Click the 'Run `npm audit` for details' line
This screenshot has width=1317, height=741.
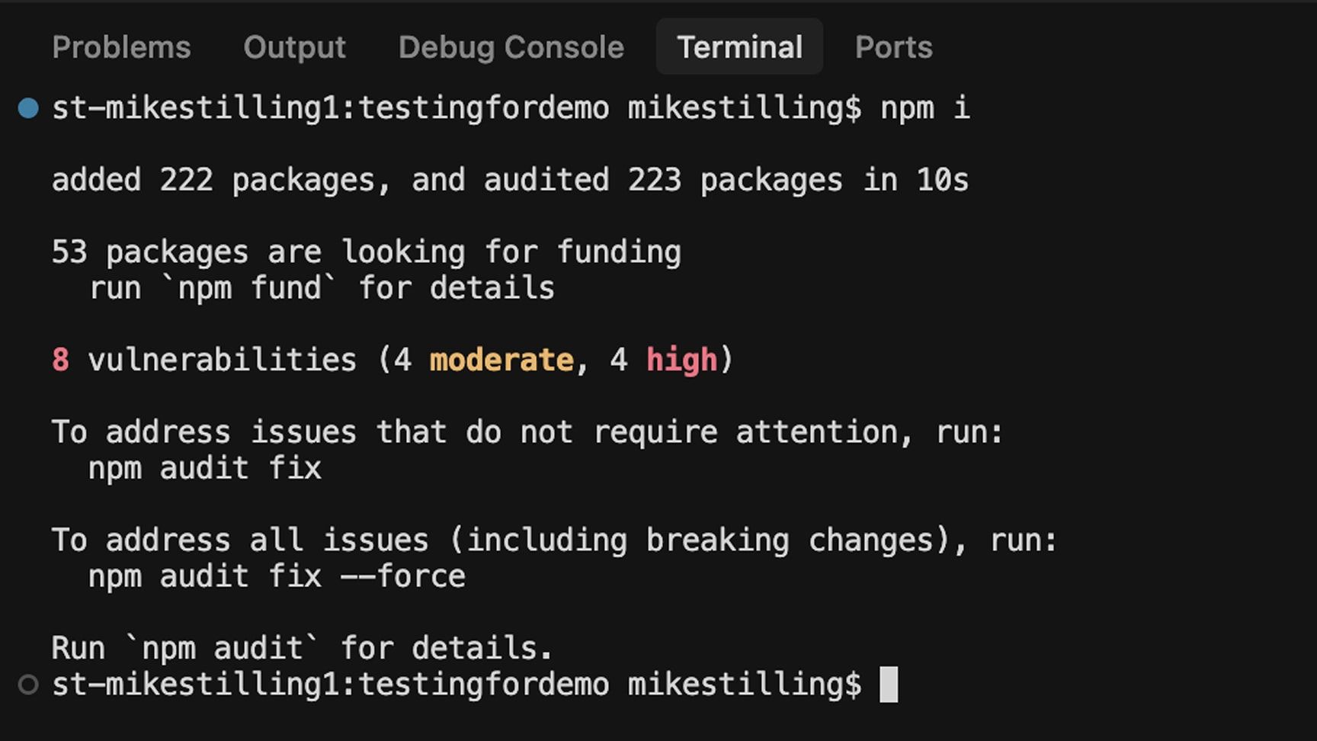tap(301, 648)
